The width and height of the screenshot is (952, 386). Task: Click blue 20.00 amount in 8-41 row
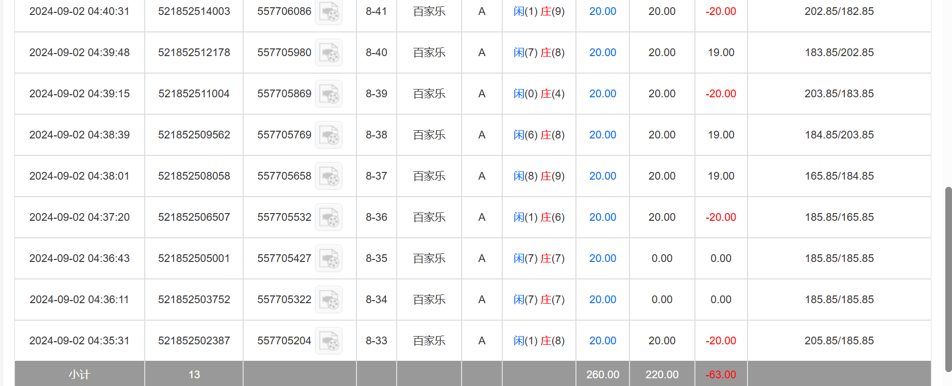(x=602, y=11)
